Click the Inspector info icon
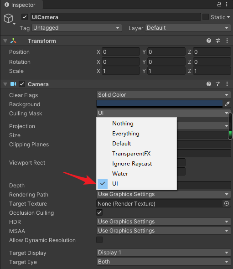The image size is (233, 269). coord(7,5)
